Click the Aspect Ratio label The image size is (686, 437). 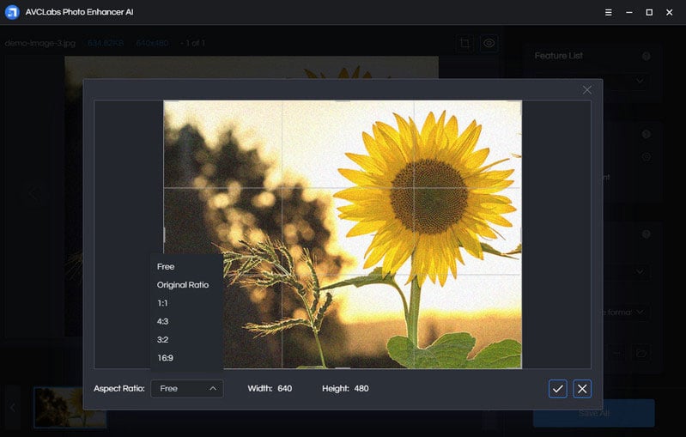119,388
